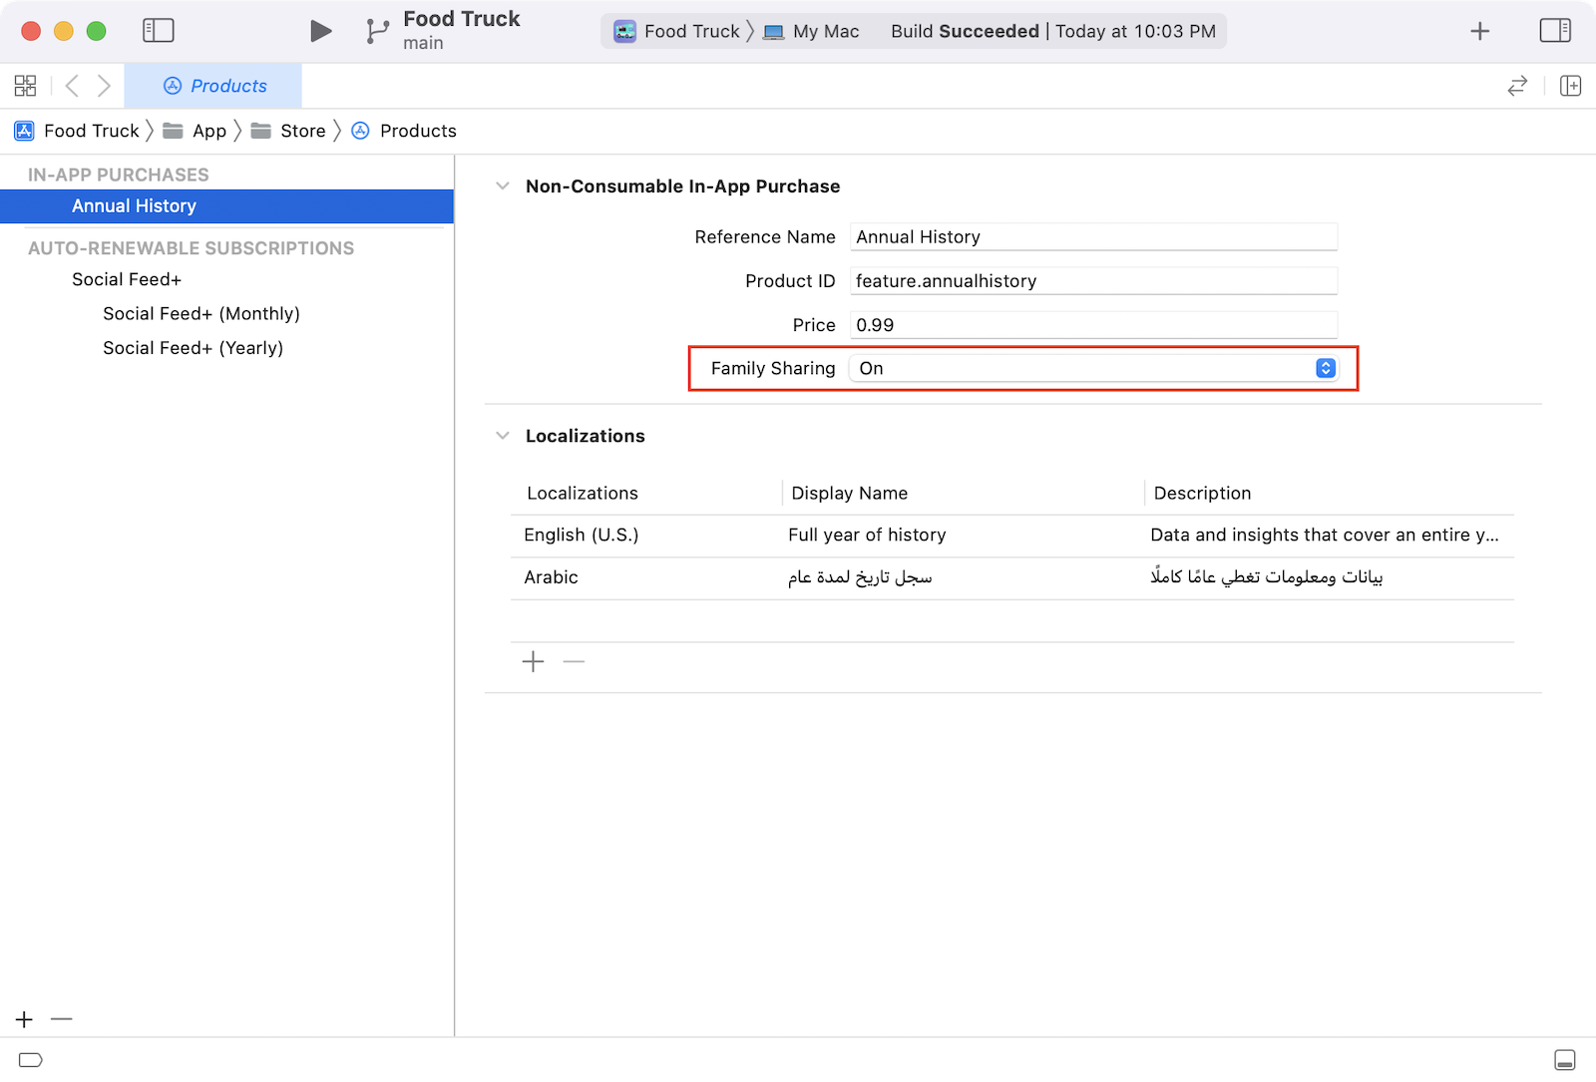This screenshot has height=1082, width=1596.
Task: Toggle the navigator sidebar icon
Action: [x=159, y=31]
